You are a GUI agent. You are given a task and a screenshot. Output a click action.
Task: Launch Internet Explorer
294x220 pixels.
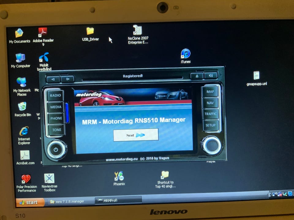click(x=24, y=135)
